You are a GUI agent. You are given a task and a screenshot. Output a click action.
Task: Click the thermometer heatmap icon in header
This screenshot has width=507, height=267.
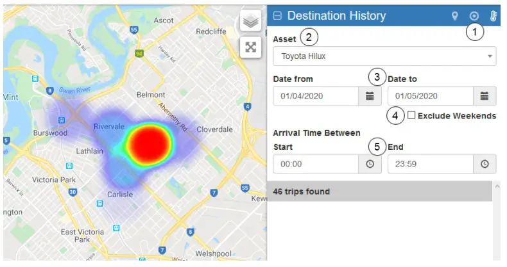[494, 16]
